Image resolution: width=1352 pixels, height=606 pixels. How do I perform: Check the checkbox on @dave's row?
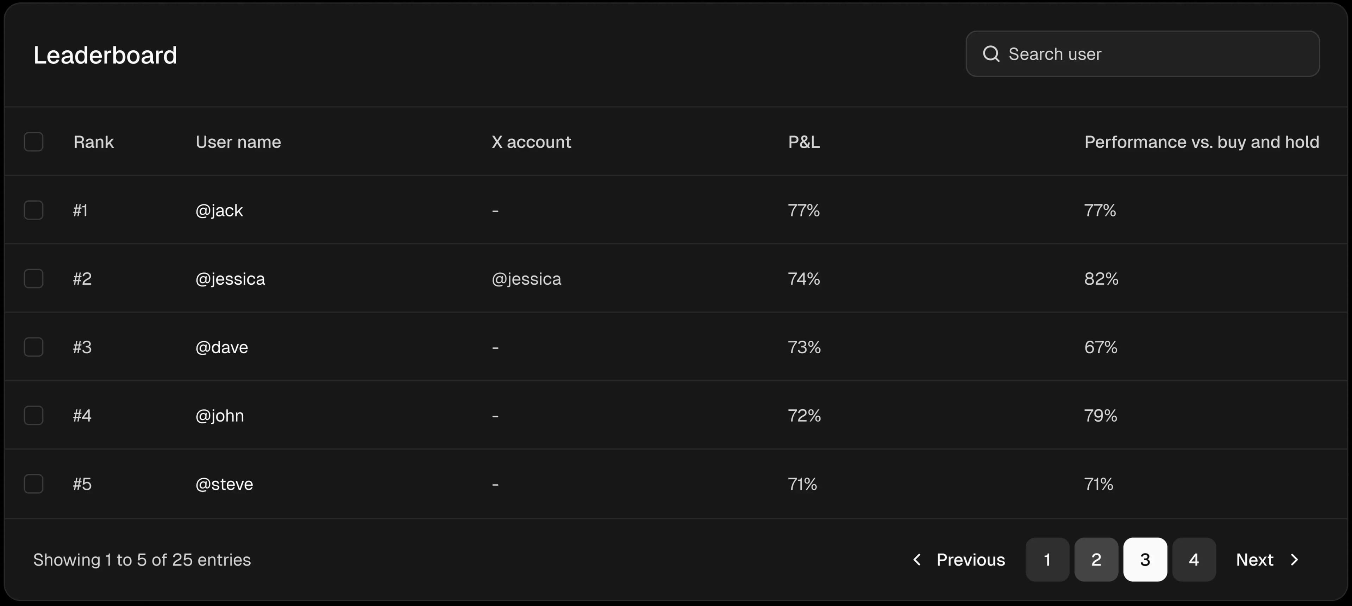[x=33, y=347]
